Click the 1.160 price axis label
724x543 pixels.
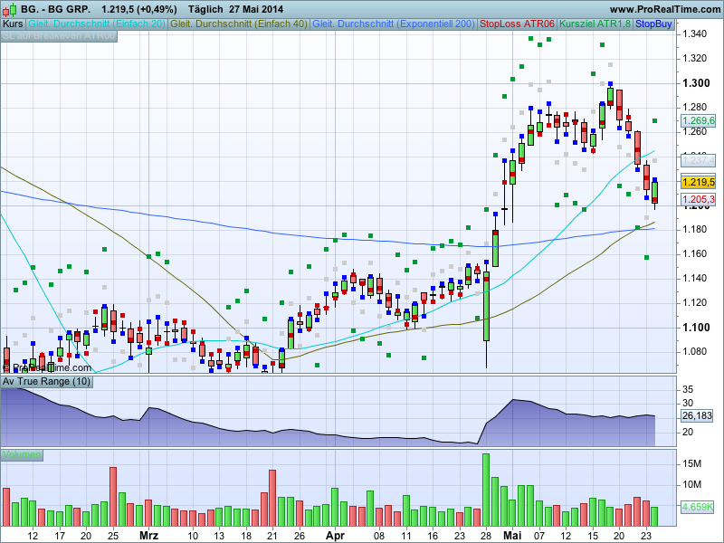[694, 253]
